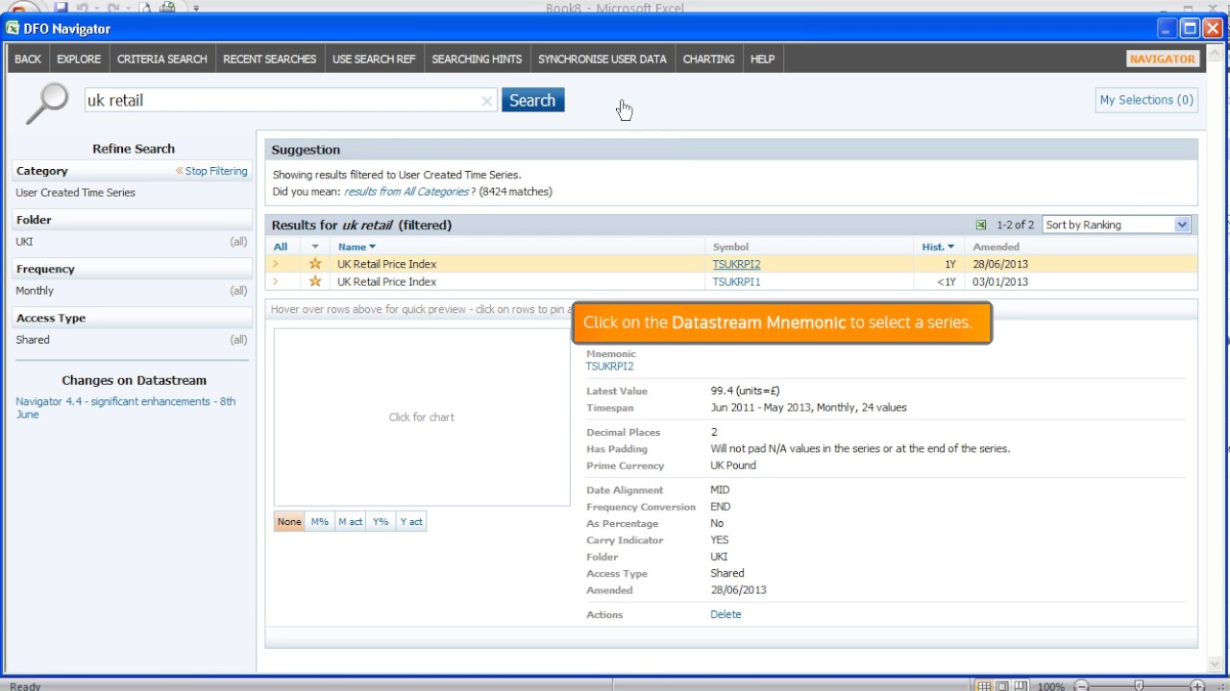Click the All filter in results header
Screen dimensions: 1230x691
coord(281,247)
